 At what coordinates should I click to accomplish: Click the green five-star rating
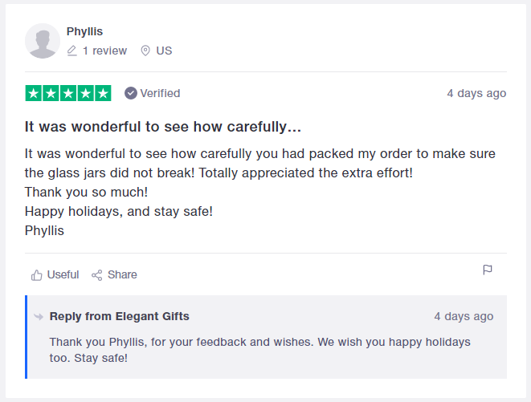click(68, 93)
